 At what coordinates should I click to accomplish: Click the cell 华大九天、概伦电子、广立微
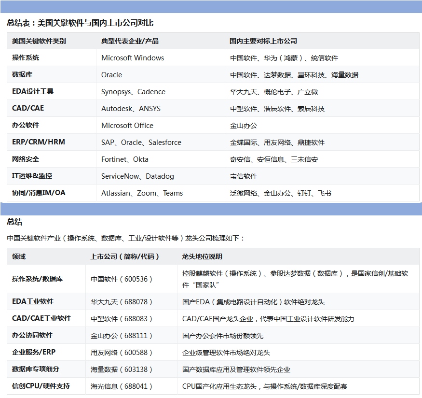274,92
